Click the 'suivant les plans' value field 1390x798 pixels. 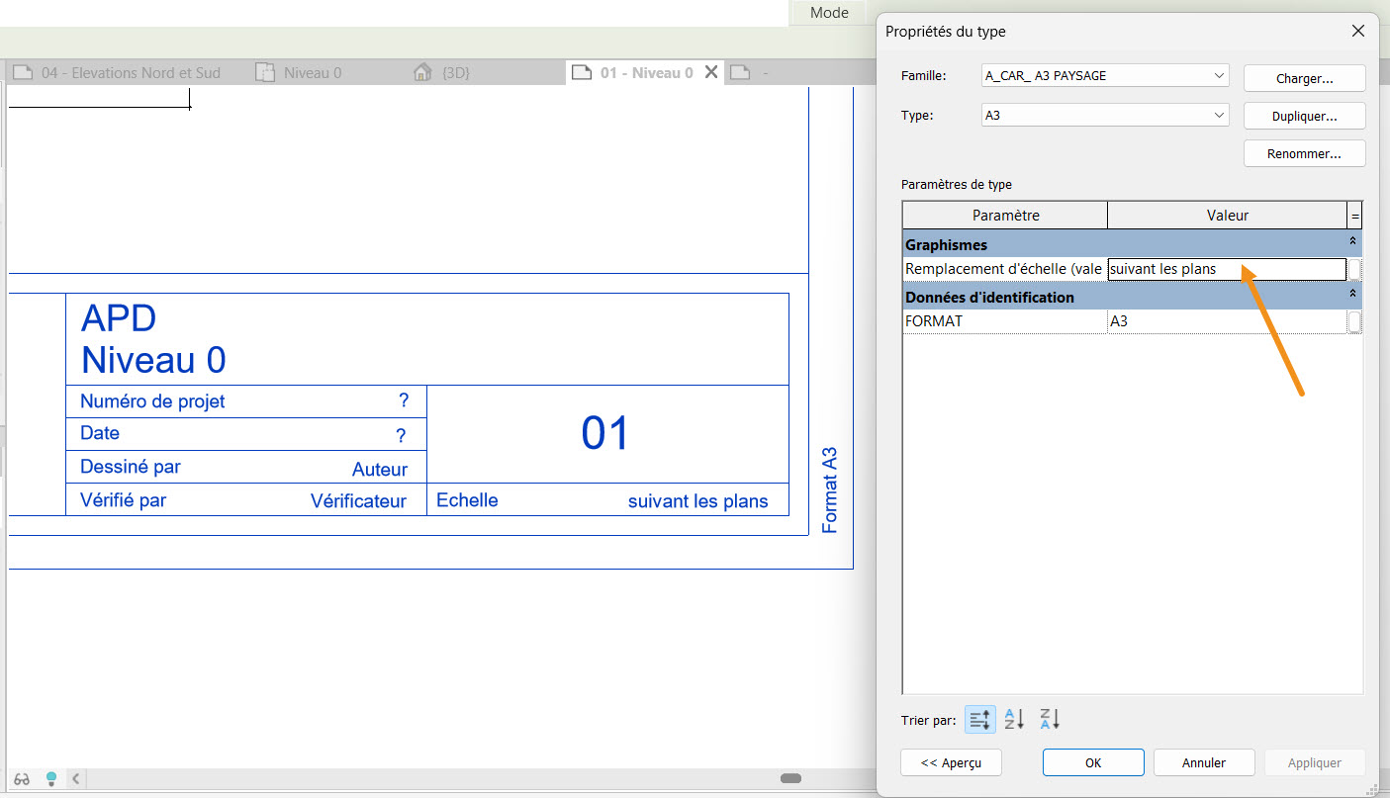[1226, 269]
